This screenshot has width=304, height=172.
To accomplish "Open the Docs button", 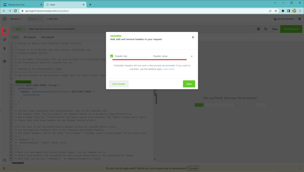I will point(275,29).
